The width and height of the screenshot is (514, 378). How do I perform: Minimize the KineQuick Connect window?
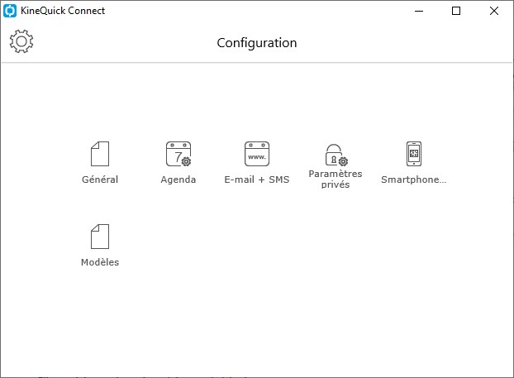pos(419,11)
